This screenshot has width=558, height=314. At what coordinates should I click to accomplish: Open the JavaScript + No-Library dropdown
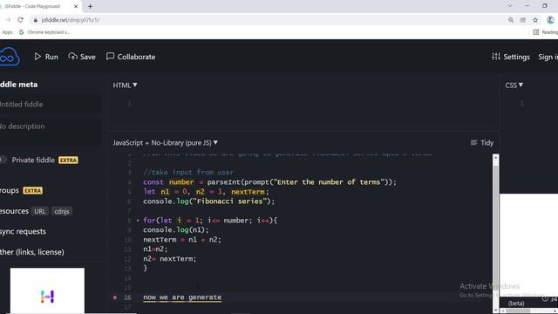(165, 143)
